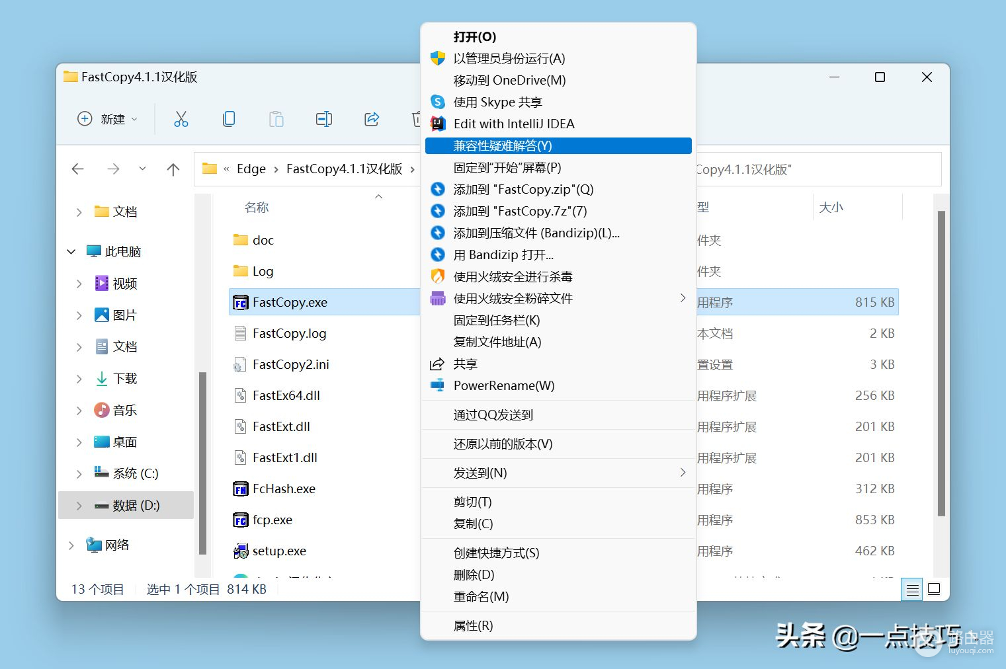
Task: Expand the 视频 tree node
Action: [x=79, y=284]
